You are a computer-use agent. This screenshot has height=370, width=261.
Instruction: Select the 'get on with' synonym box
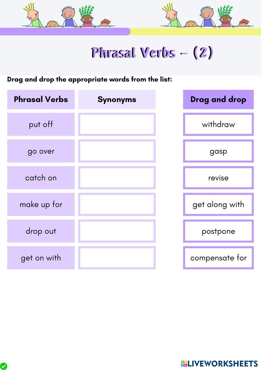pyautogui.click(x=117, y=258)
